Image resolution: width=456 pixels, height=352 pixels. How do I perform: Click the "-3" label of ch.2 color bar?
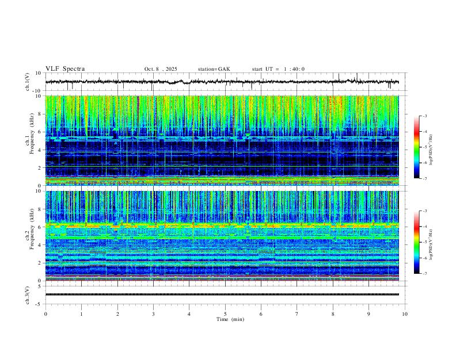[425, 211]
